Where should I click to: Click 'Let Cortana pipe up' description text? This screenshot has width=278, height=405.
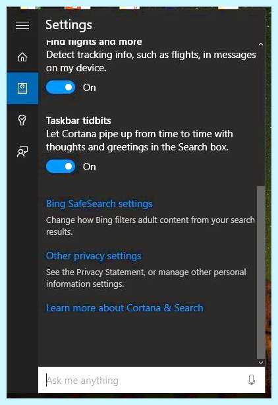[x=140, y=140]
